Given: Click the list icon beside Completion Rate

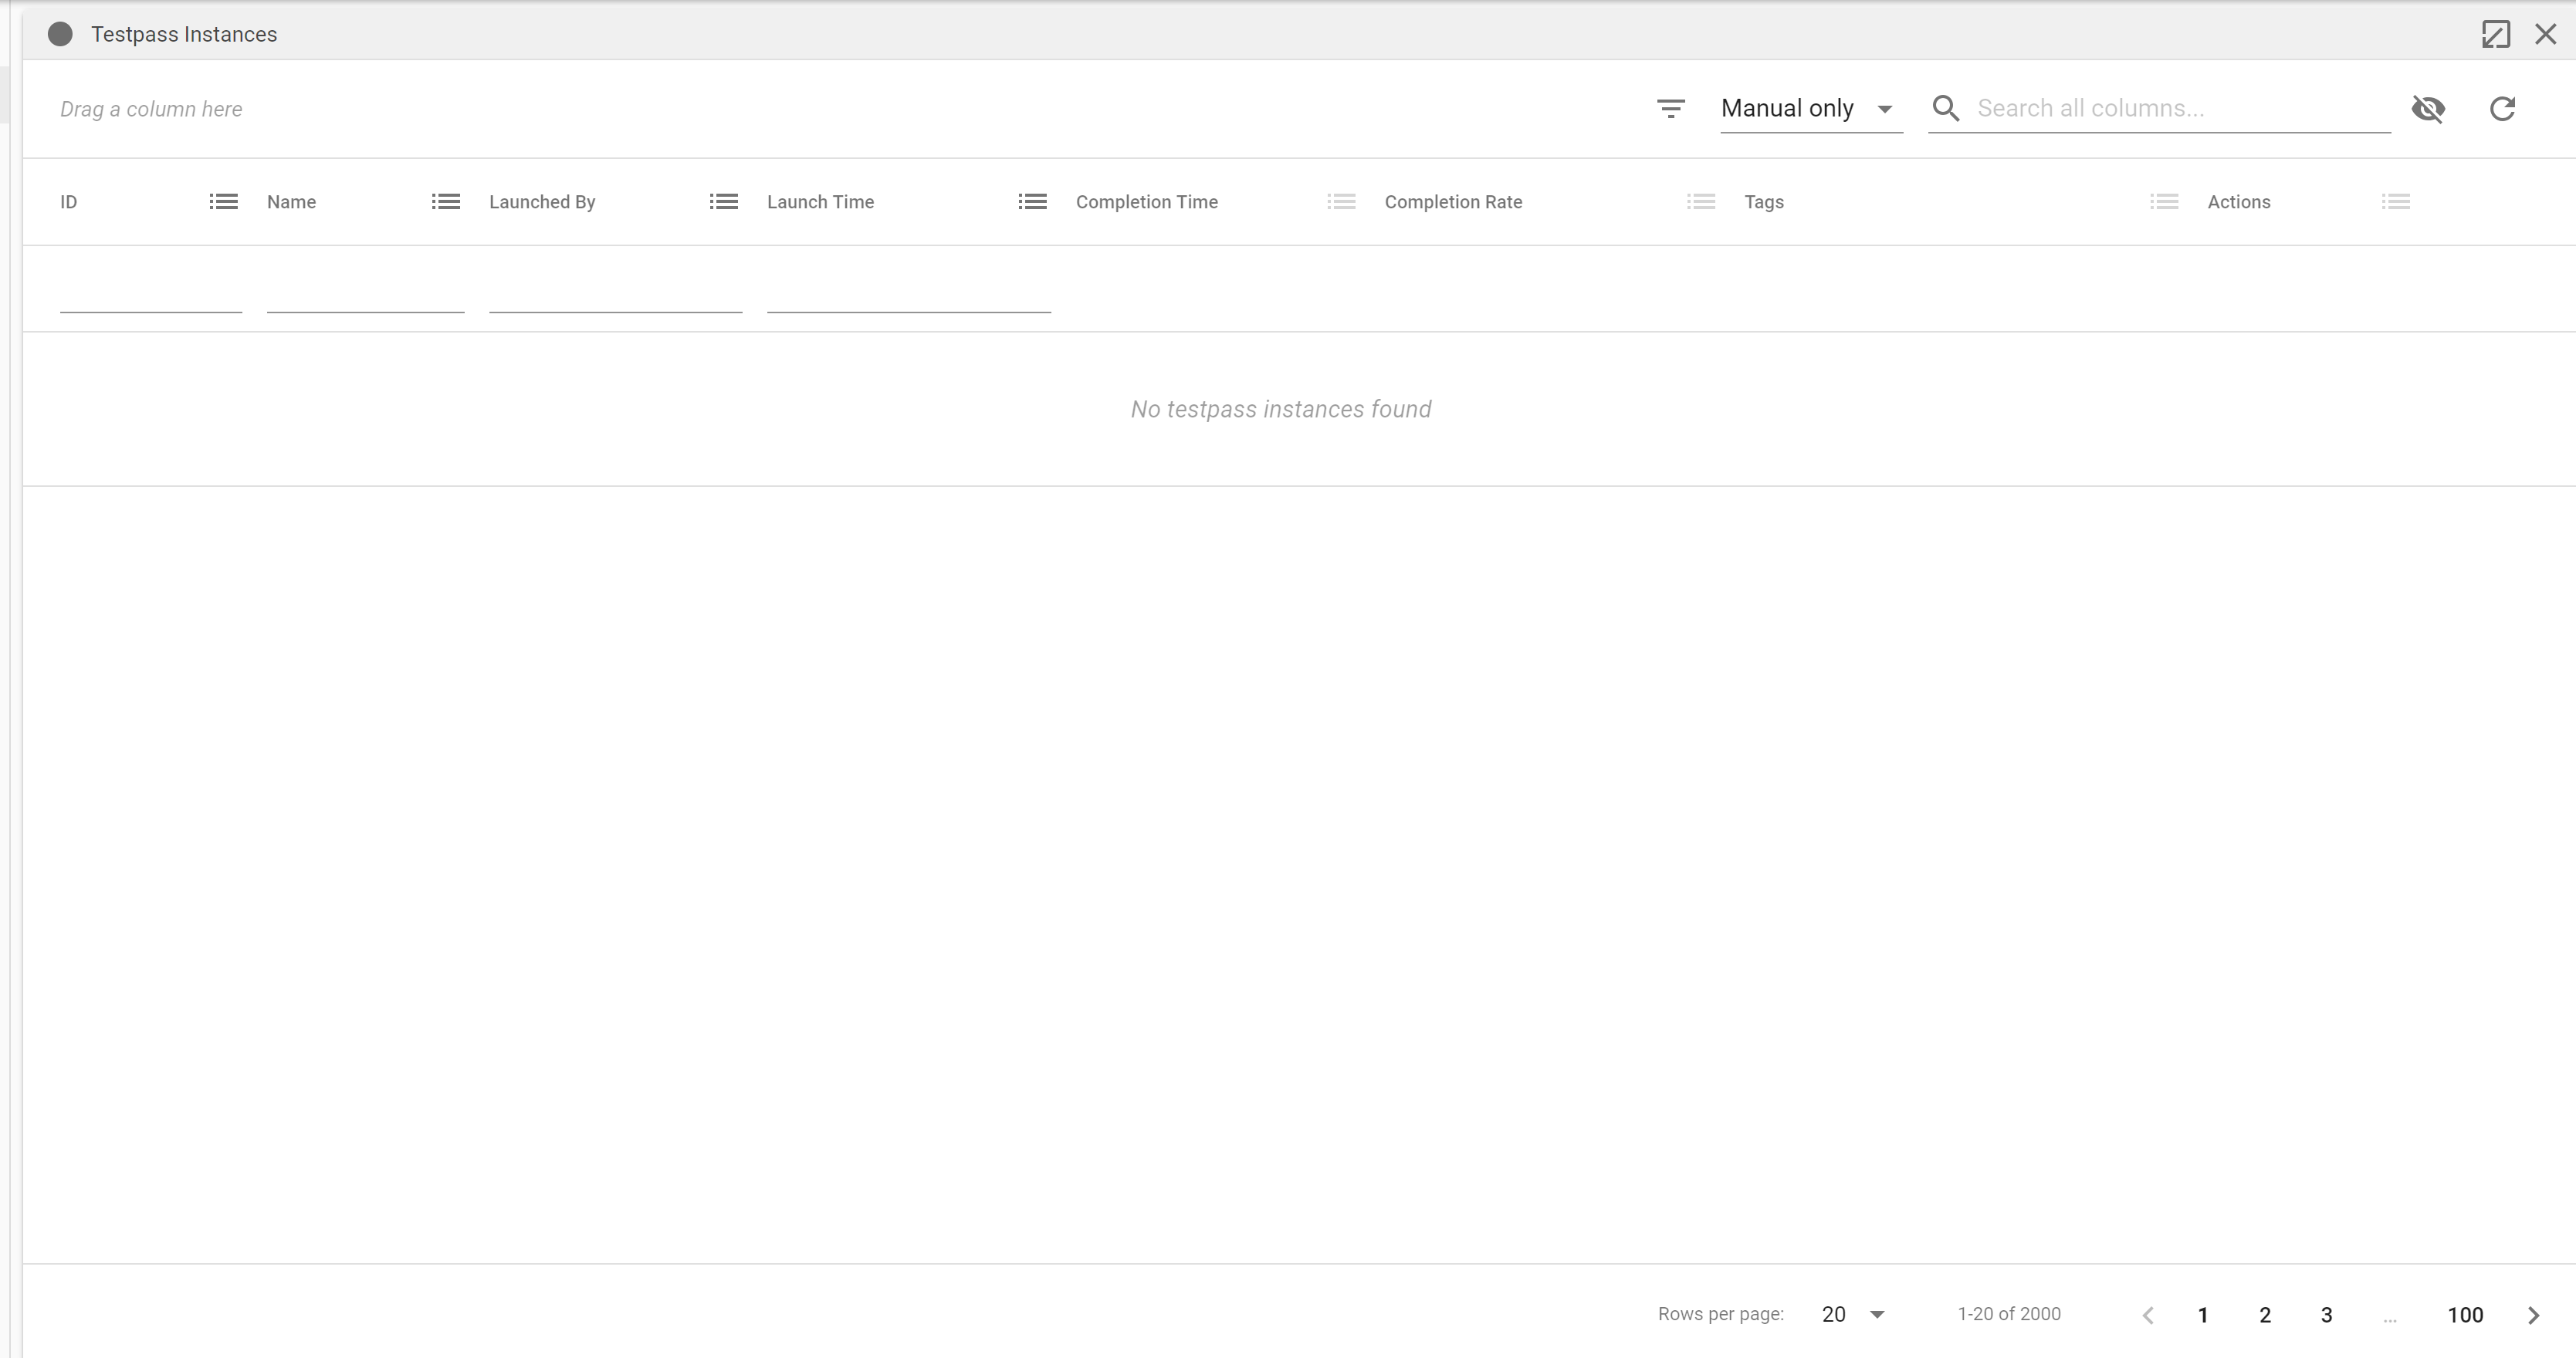Looking at the screenshot, I should [1700, 201].
